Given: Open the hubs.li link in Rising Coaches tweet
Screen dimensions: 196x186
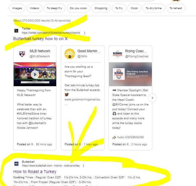Looking at the screenshot, I should [x=130, y=137].
